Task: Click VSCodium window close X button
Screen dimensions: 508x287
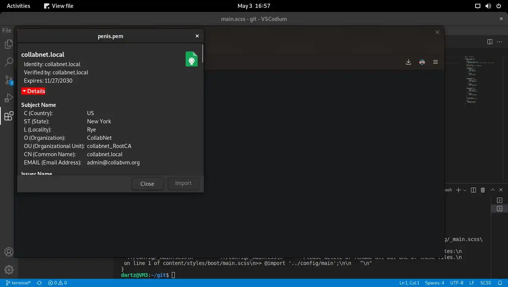Action: point(501,19)
